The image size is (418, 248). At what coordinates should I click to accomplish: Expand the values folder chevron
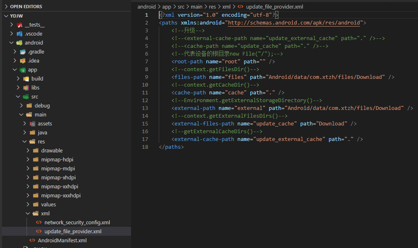(28, 204)
